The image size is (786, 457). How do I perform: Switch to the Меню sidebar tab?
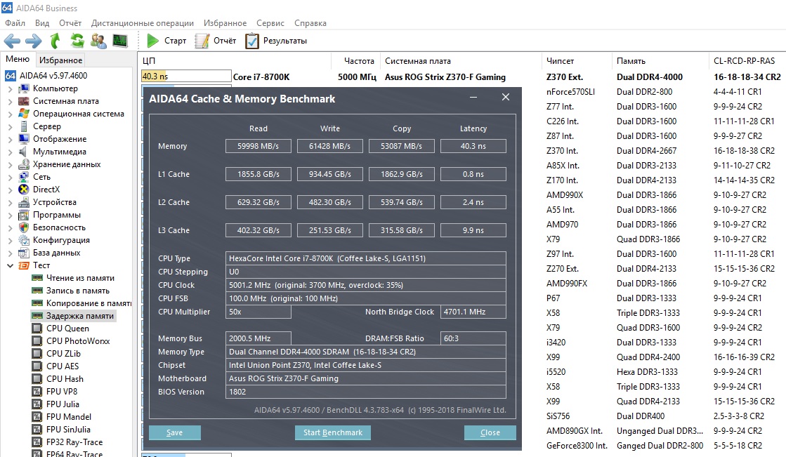click(18, 59)
